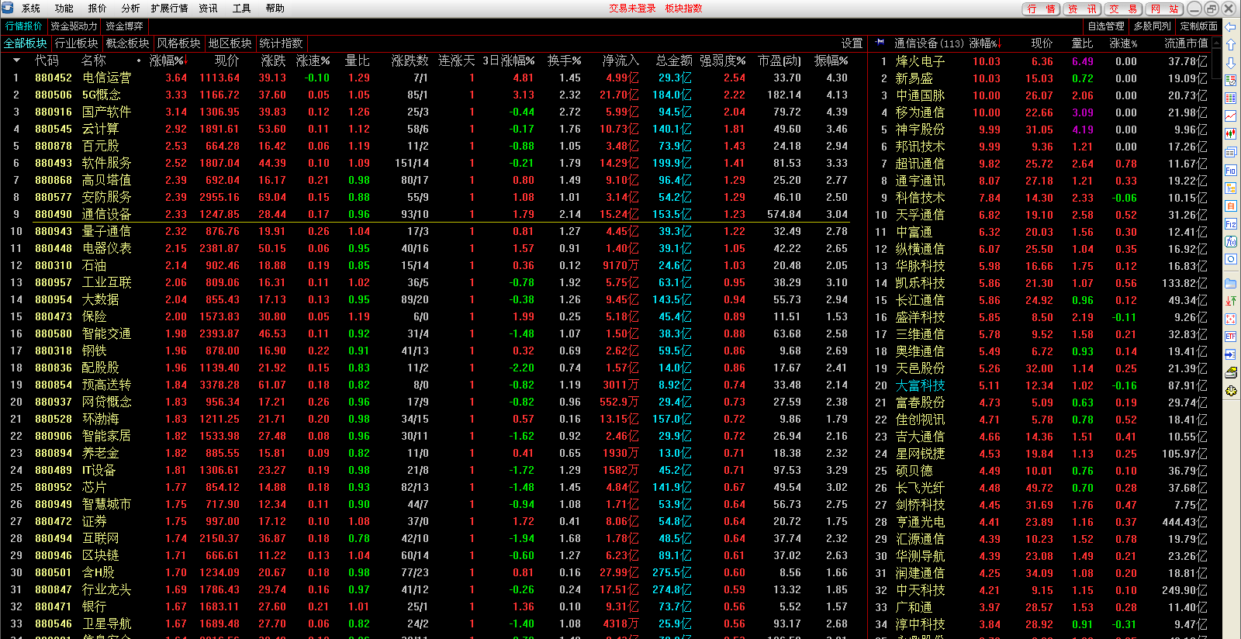The width and height of the screenshot is (1241, 639).
Task: Click 设置 link above sector table
Action: tap(852, 43)
